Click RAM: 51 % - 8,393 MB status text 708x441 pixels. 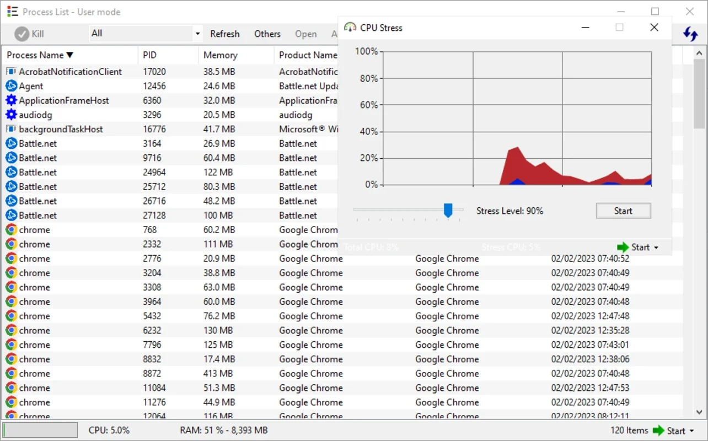click(224, 430)
